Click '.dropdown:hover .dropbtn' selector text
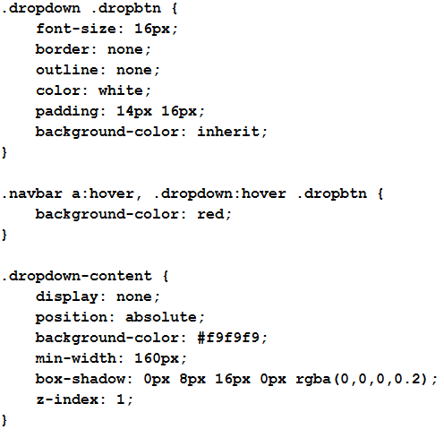 (x=260, y=194)
